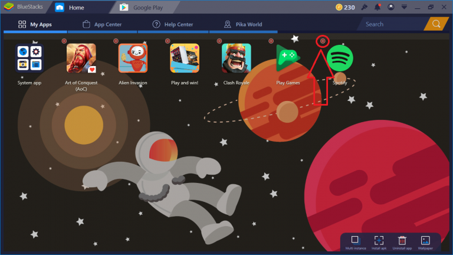453x255 pixels.
Task: Remove Art of Conquest with its X badge
Action: coord(64,41)
